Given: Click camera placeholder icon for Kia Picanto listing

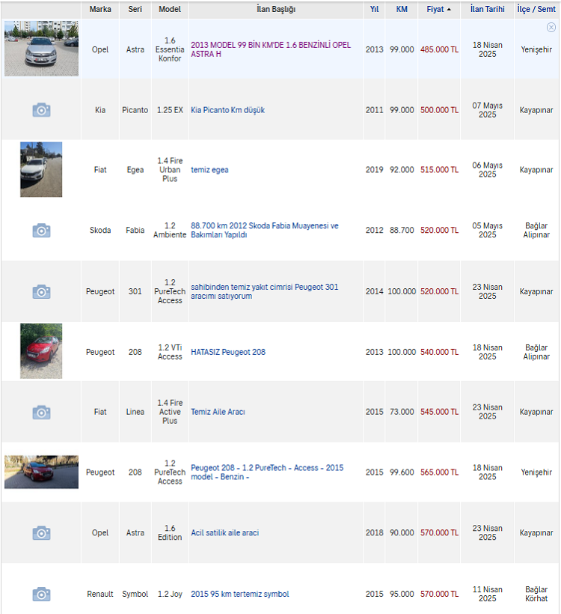Looking at the screenshot, I should pos(41,110).
